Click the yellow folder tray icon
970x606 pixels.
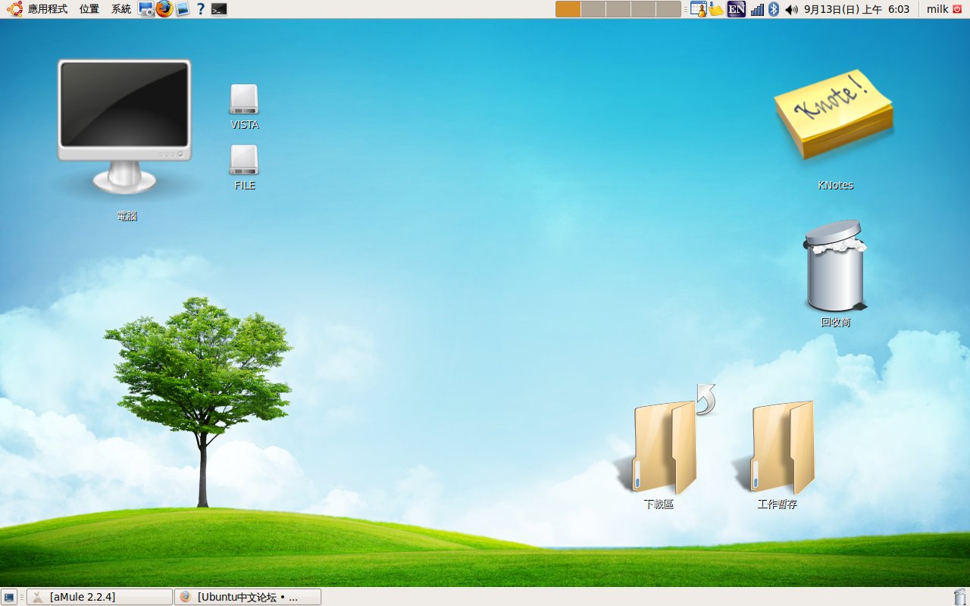point(716,9)
